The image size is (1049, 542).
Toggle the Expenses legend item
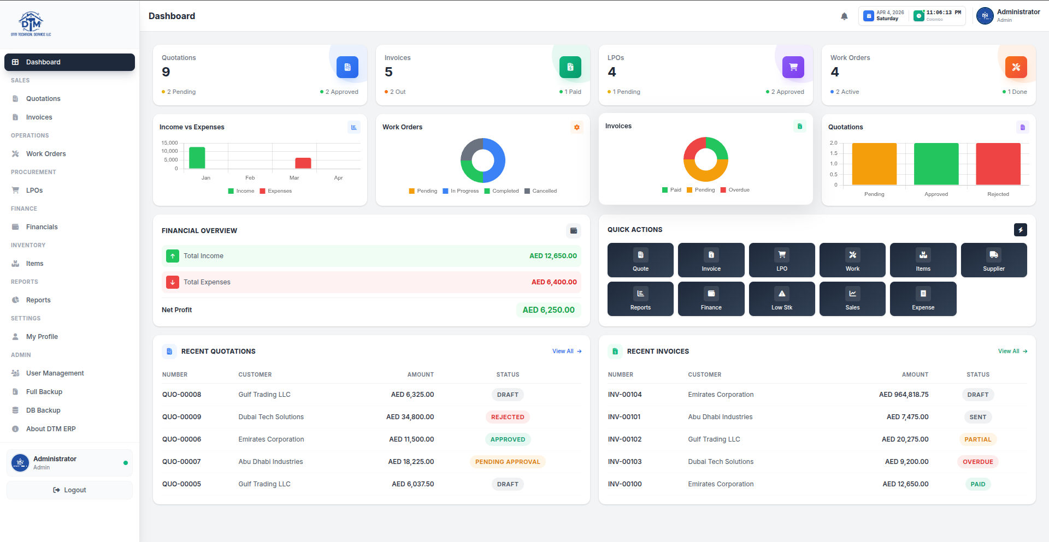(276, 191)
